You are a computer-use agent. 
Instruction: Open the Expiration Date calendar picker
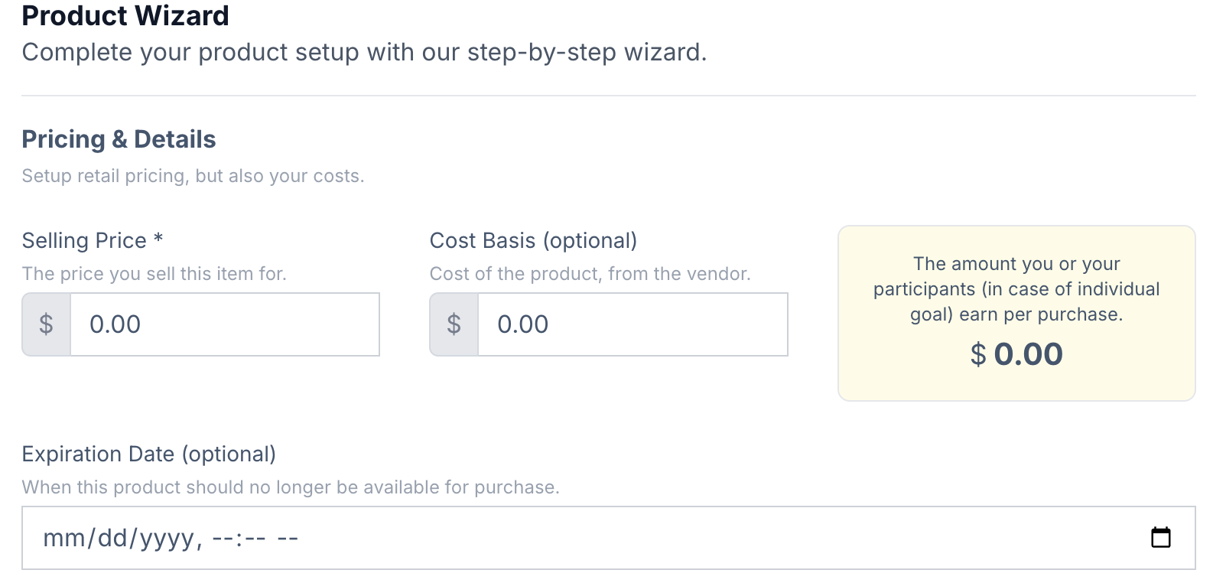(x=1160, y=538)
